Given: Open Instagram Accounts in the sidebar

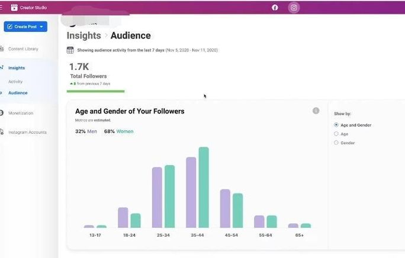Looking at the screenshot, I should (x=27, y=132).
